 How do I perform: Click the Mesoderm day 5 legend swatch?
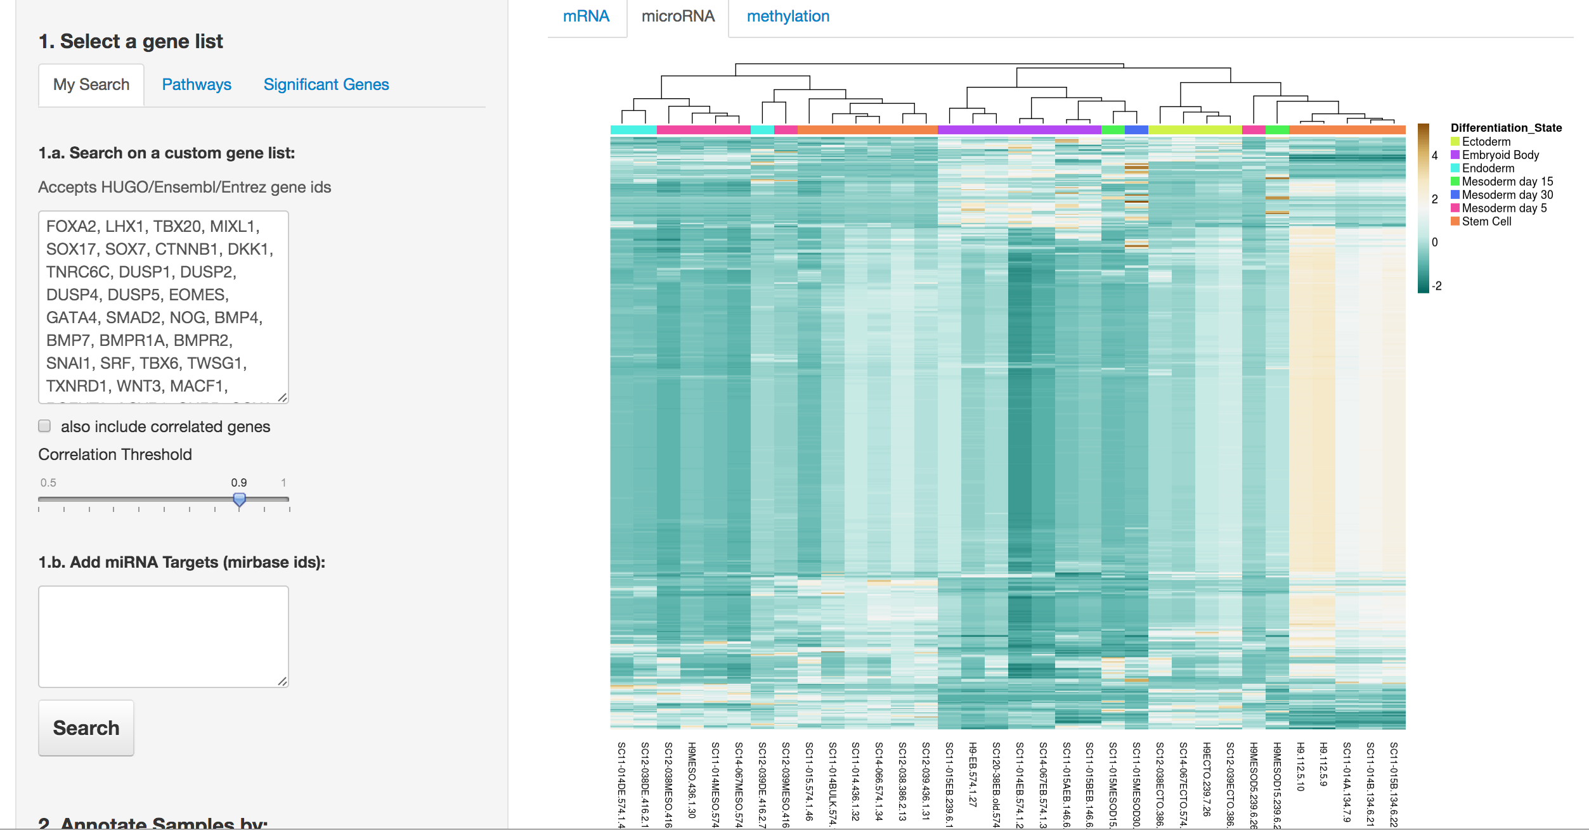coord(1455,208)
